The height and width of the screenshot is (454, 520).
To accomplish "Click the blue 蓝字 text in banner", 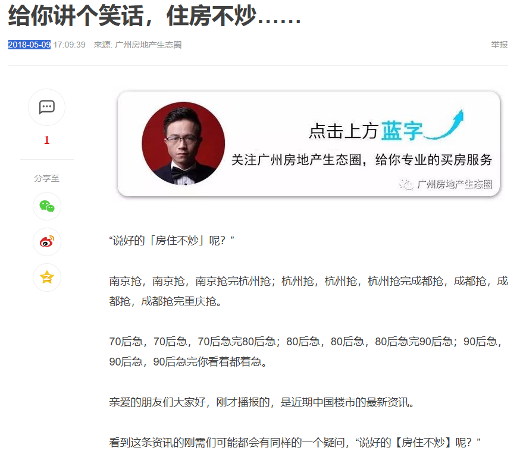I will tap(402, 131).
